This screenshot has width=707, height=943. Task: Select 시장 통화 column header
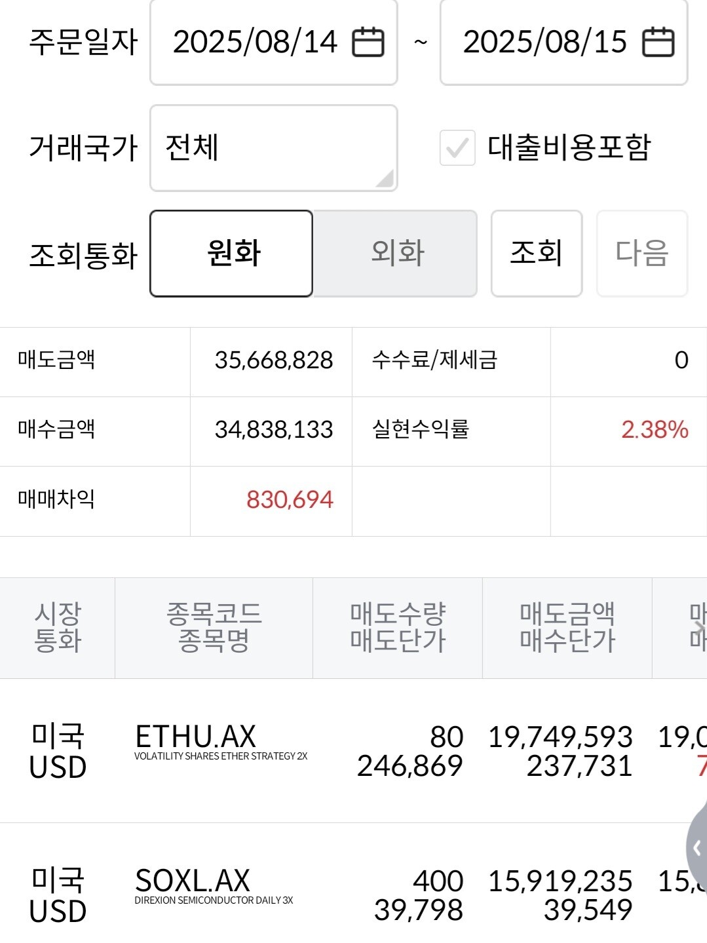pos(58,627)
